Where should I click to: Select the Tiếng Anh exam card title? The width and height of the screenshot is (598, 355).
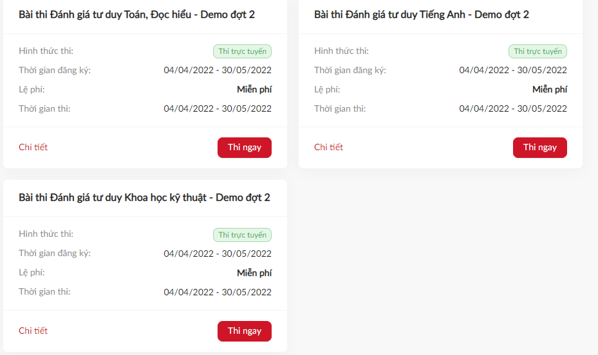tap(421, 14)
